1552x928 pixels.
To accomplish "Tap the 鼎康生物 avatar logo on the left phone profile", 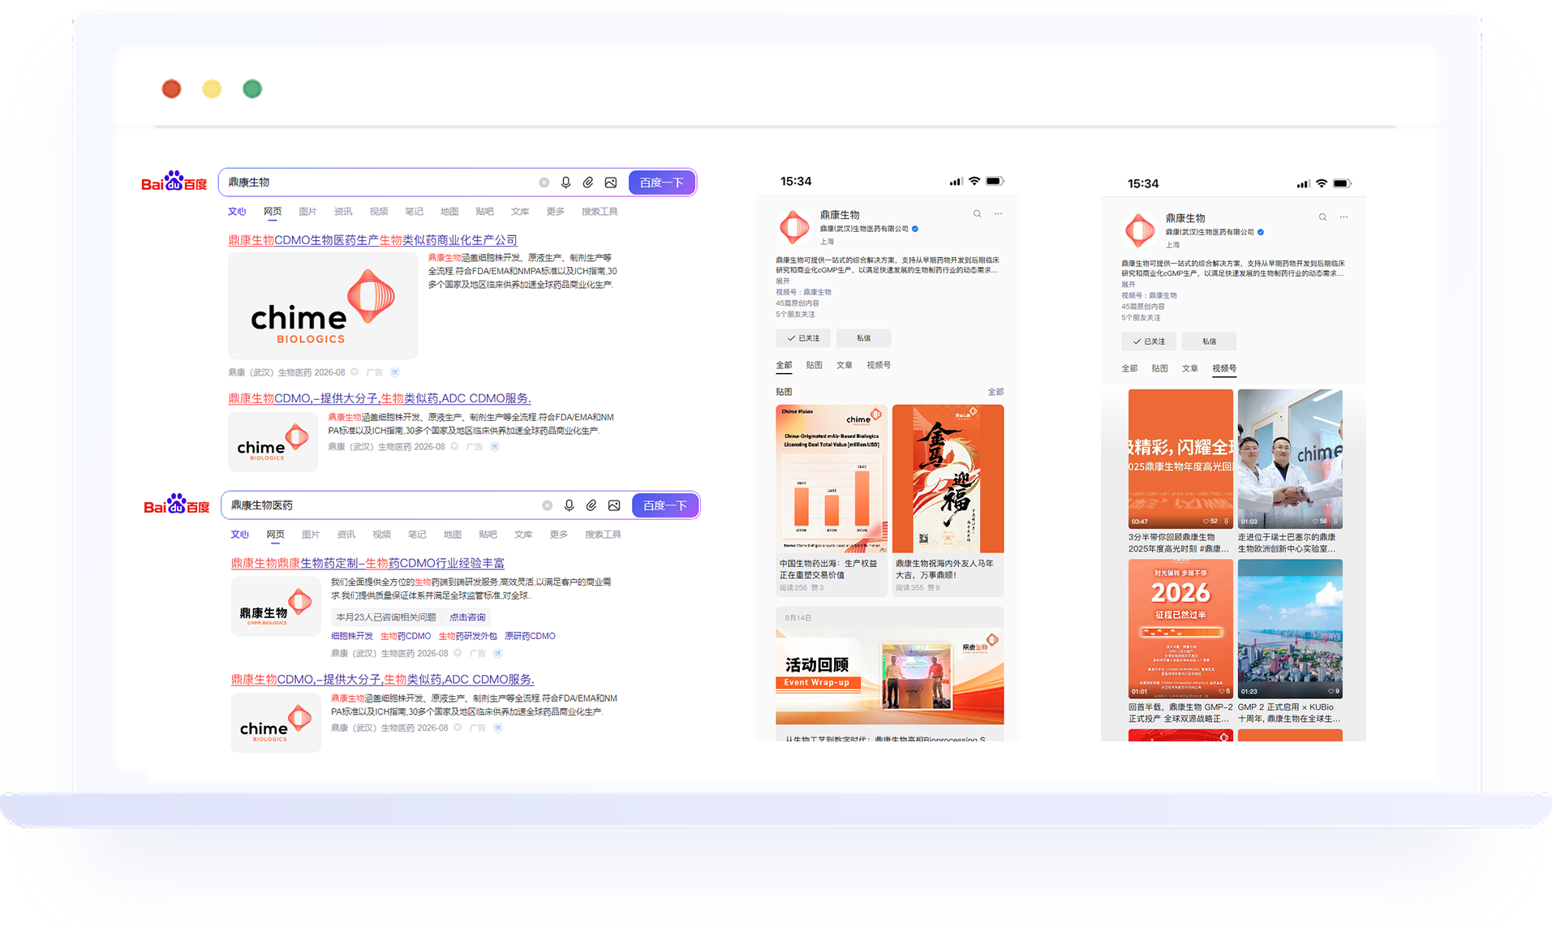I will pos(794,227).
